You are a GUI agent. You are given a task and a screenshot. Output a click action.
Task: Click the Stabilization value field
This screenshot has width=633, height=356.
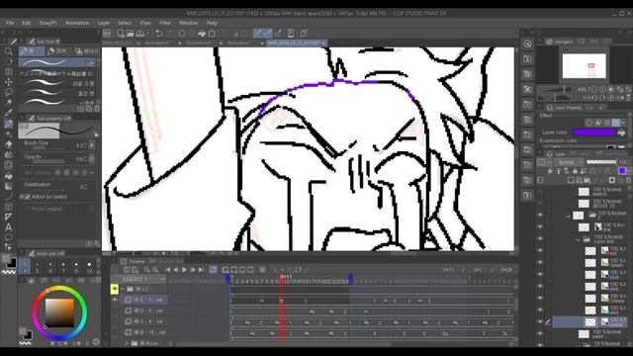click(x=83, y=187)
